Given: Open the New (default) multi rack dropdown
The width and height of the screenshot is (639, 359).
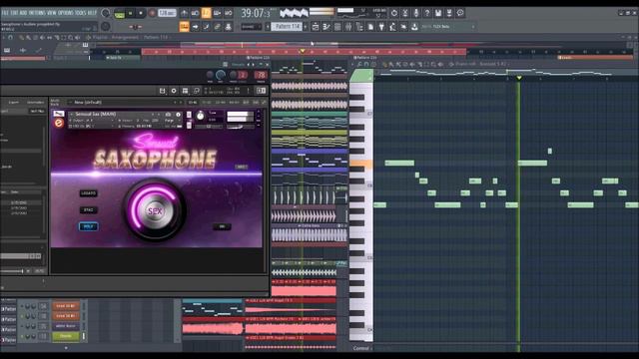Looking at the screenshot, I should pyautogui.click(x=124, y=102).
